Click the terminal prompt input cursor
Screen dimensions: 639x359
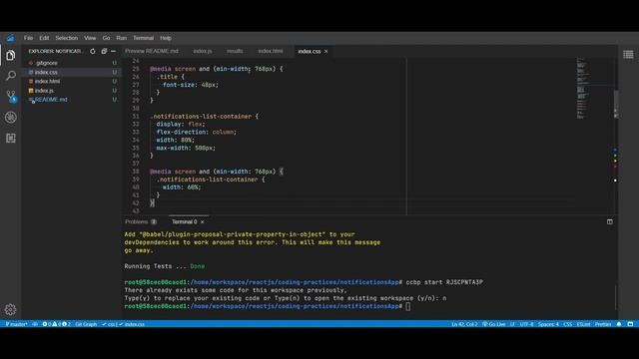(408, 306)
